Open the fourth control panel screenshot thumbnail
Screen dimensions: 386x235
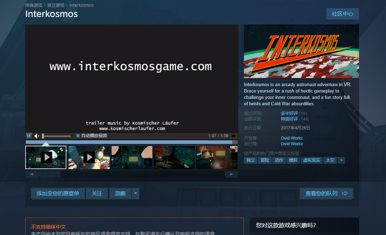pos(174,157)
